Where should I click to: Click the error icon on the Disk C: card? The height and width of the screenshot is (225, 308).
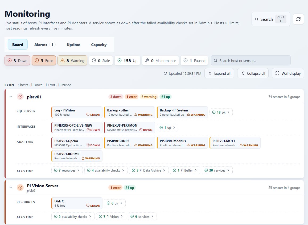[x=88, y=206]
